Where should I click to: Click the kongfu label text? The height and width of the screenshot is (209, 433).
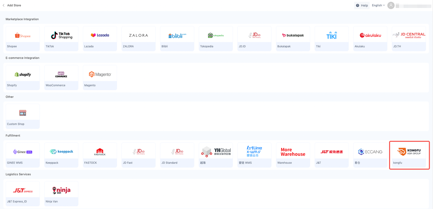click(397, 163)
